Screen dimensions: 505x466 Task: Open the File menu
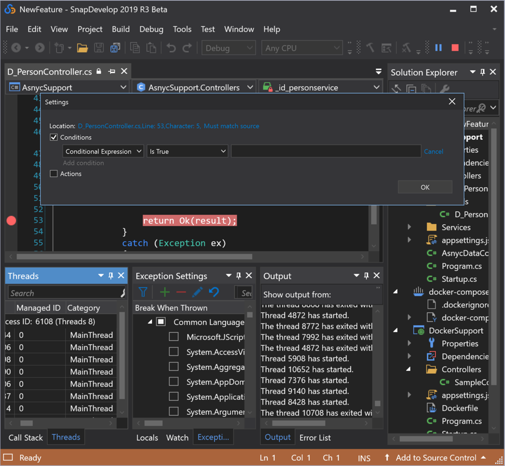click(12, 30)
